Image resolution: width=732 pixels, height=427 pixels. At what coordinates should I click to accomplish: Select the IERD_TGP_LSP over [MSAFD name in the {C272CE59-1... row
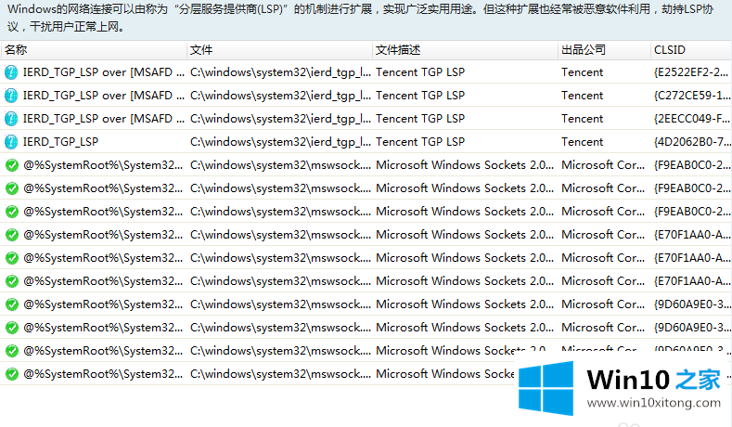tap(104, 96)
